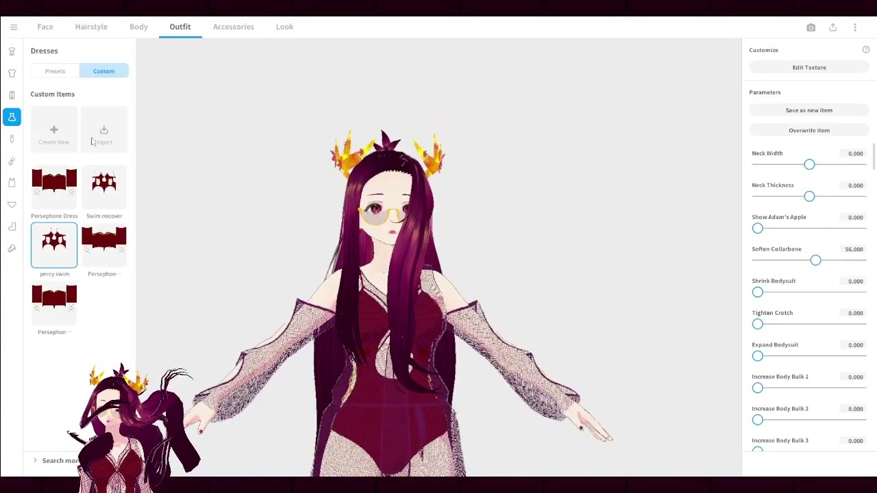Select the Tops t-shirt category icon
Viewport: 877px width, 493px height.
coord(12,73)
